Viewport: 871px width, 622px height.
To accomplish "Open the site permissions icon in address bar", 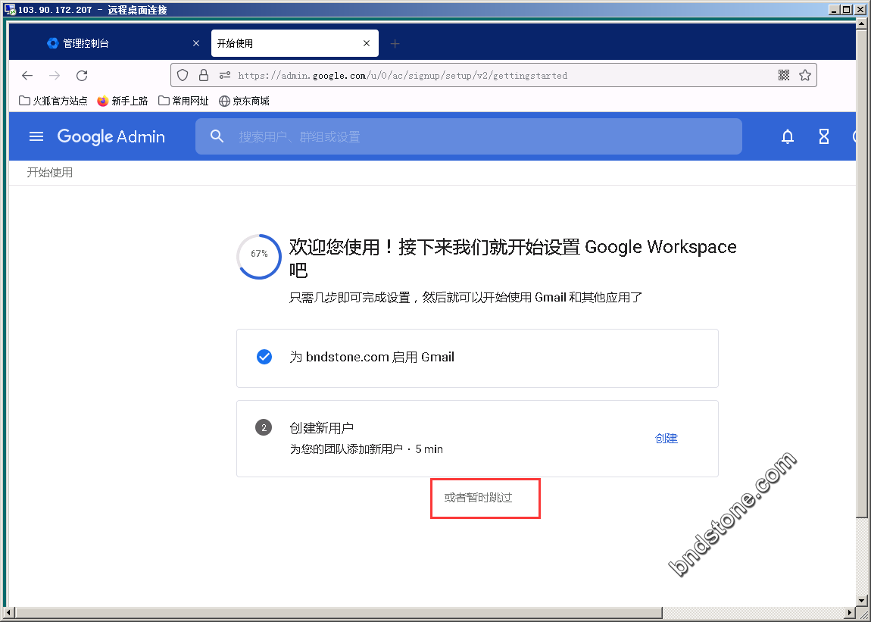I will tap(224, 75).
